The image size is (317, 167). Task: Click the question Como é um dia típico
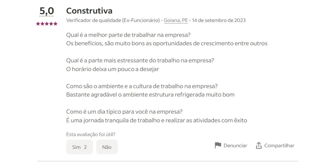[x=124, y=112]
